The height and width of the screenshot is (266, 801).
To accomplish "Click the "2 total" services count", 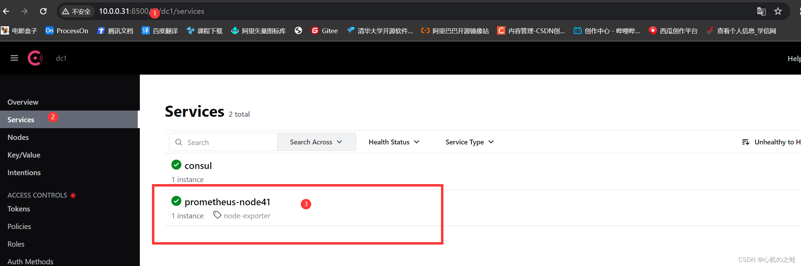I will [239, 114].
